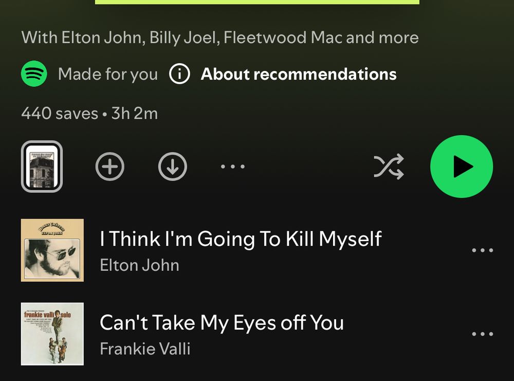Expand track options for Frankie Valli's song
The image size is (514, 381).
[x=482, y=334]
